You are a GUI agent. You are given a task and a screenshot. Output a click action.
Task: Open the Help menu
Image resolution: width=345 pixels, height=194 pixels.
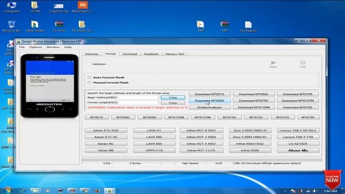point(68,47)
